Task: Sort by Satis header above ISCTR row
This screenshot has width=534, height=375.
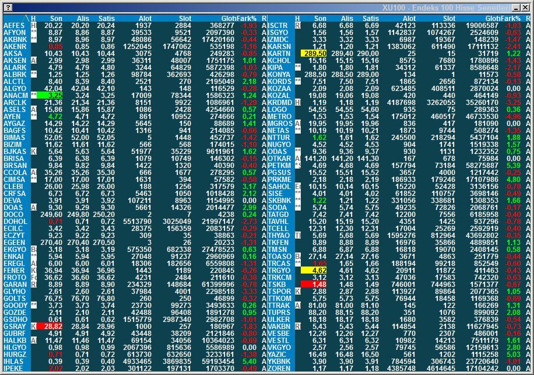Action: (371, 19)
